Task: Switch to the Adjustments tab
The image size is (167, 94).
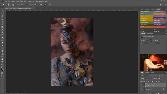Action: pyautogui.click(x=150, y=33)
